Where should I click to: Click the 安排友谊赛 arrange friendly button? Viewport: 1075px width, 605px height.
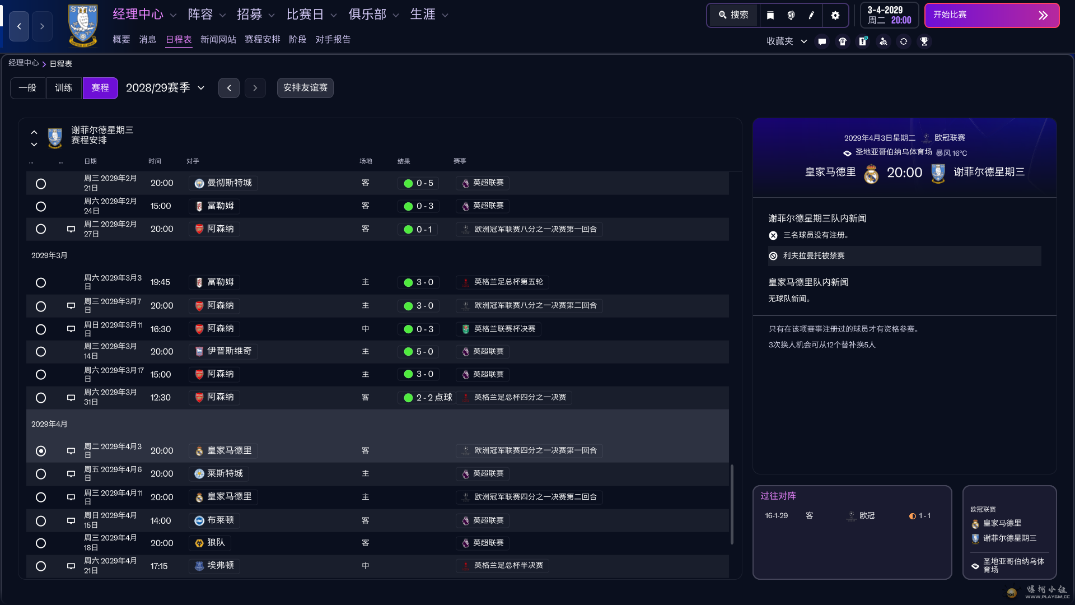[305, 88]
